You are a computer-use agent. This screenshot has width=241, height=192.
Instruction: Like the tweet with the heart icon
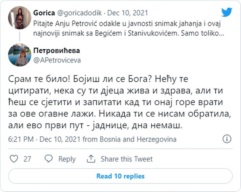(x=14, y=159)
